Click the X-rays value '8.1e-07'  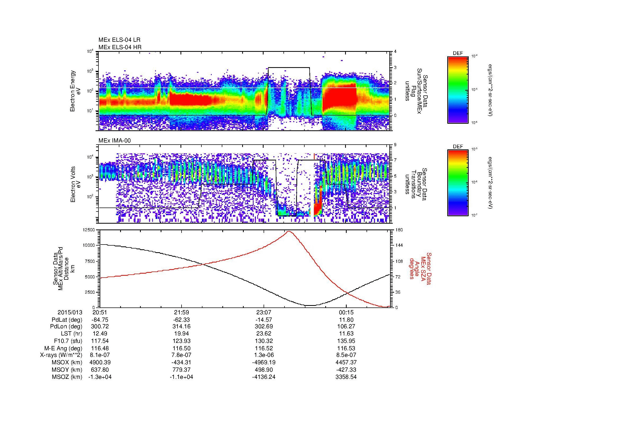[100, 355]
